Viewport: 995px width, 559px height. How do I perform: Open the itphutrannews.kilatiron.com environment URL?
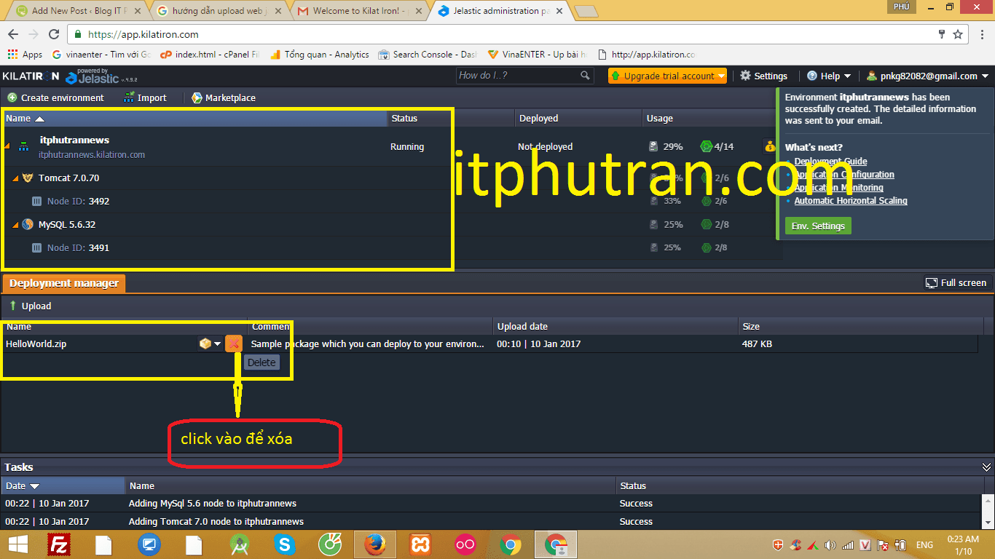[92, 155]
